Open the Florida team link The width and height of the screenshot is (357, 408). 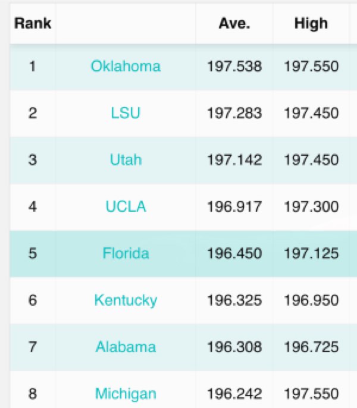point(126,253)
